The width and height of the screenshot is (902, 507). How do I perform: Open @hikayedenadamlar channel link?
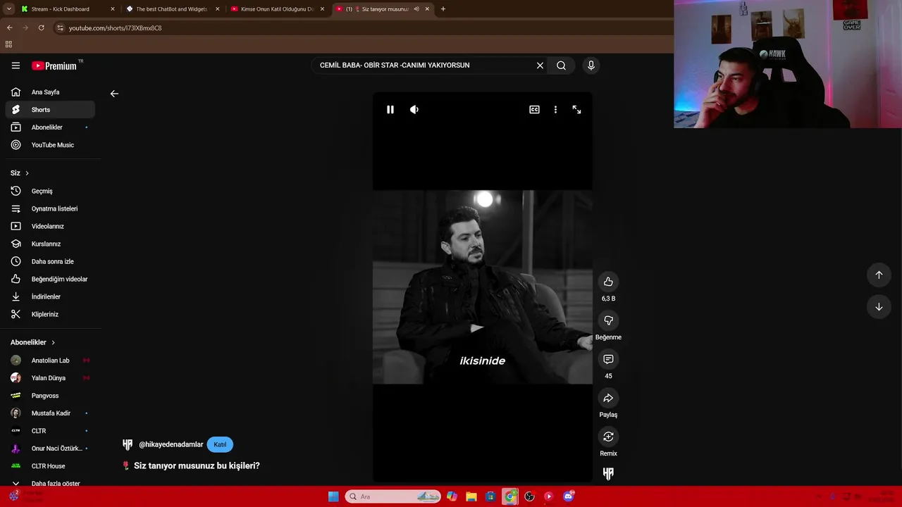[x=171, y=445]
